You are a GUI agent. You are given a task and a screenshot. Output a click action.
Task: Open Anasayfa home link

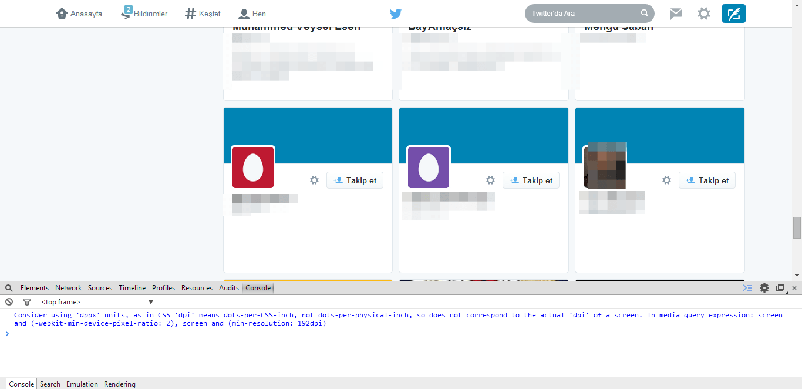[79, 14]
